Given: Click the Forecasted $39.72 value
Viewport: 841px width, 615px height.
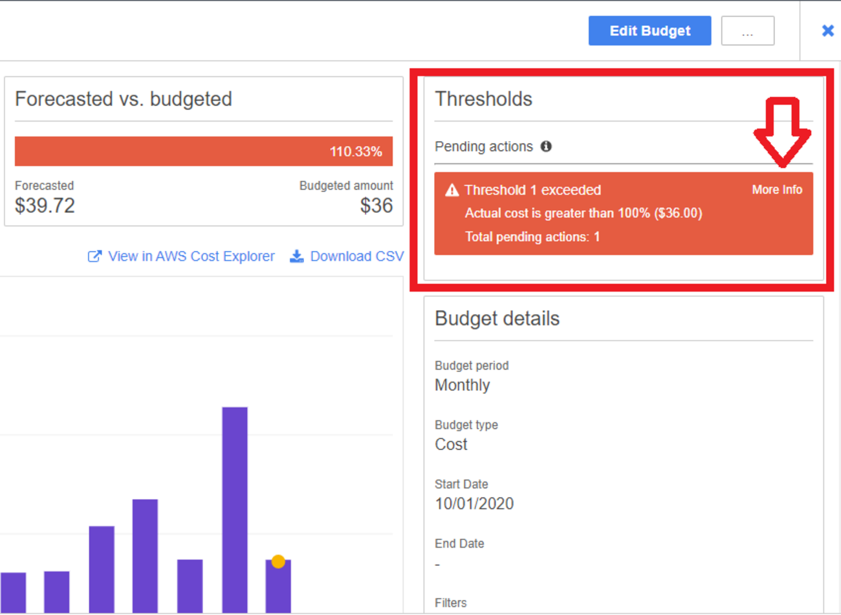Looking at the screenshot, I should coord(45,206).
